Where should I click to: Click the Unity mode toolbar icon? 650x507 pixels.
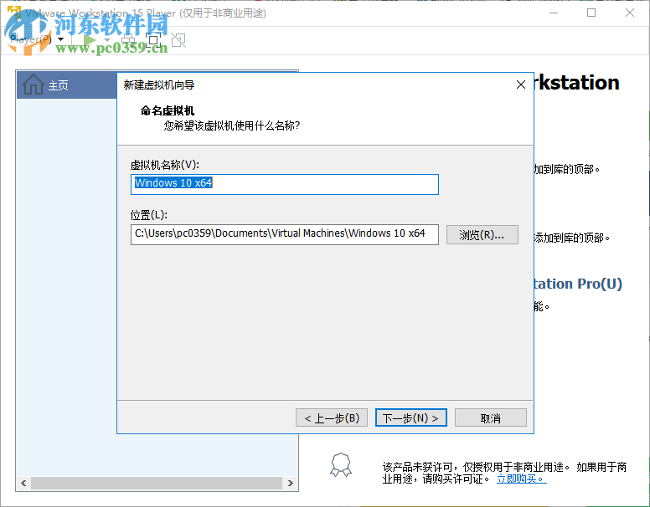click(178, 40)
